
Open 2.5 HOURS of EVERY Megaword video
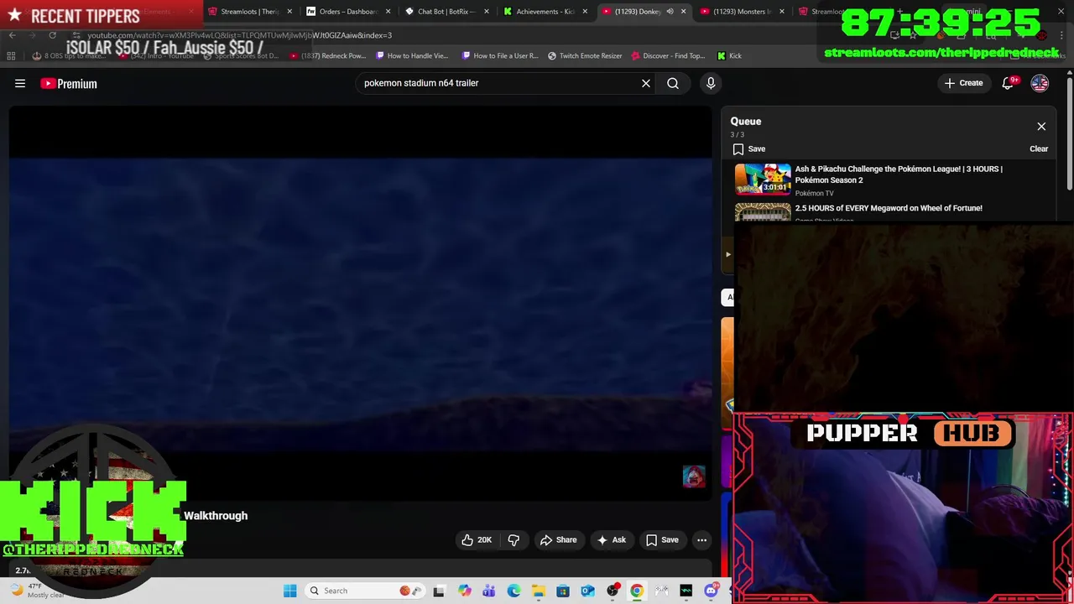point(889,211)
